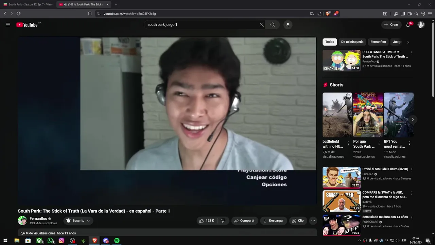Click the Crear button
435x245 pixels.
coord(391,24)
